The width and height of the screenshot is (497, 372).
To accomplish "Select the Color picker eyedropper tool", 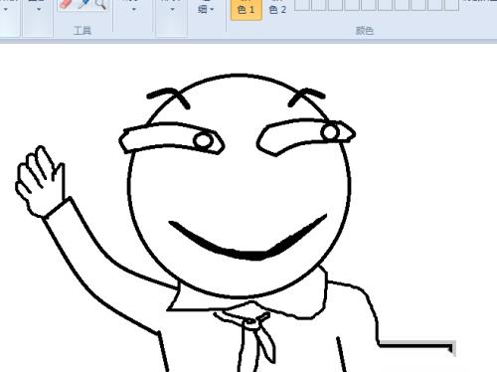I will pos(83,3).
